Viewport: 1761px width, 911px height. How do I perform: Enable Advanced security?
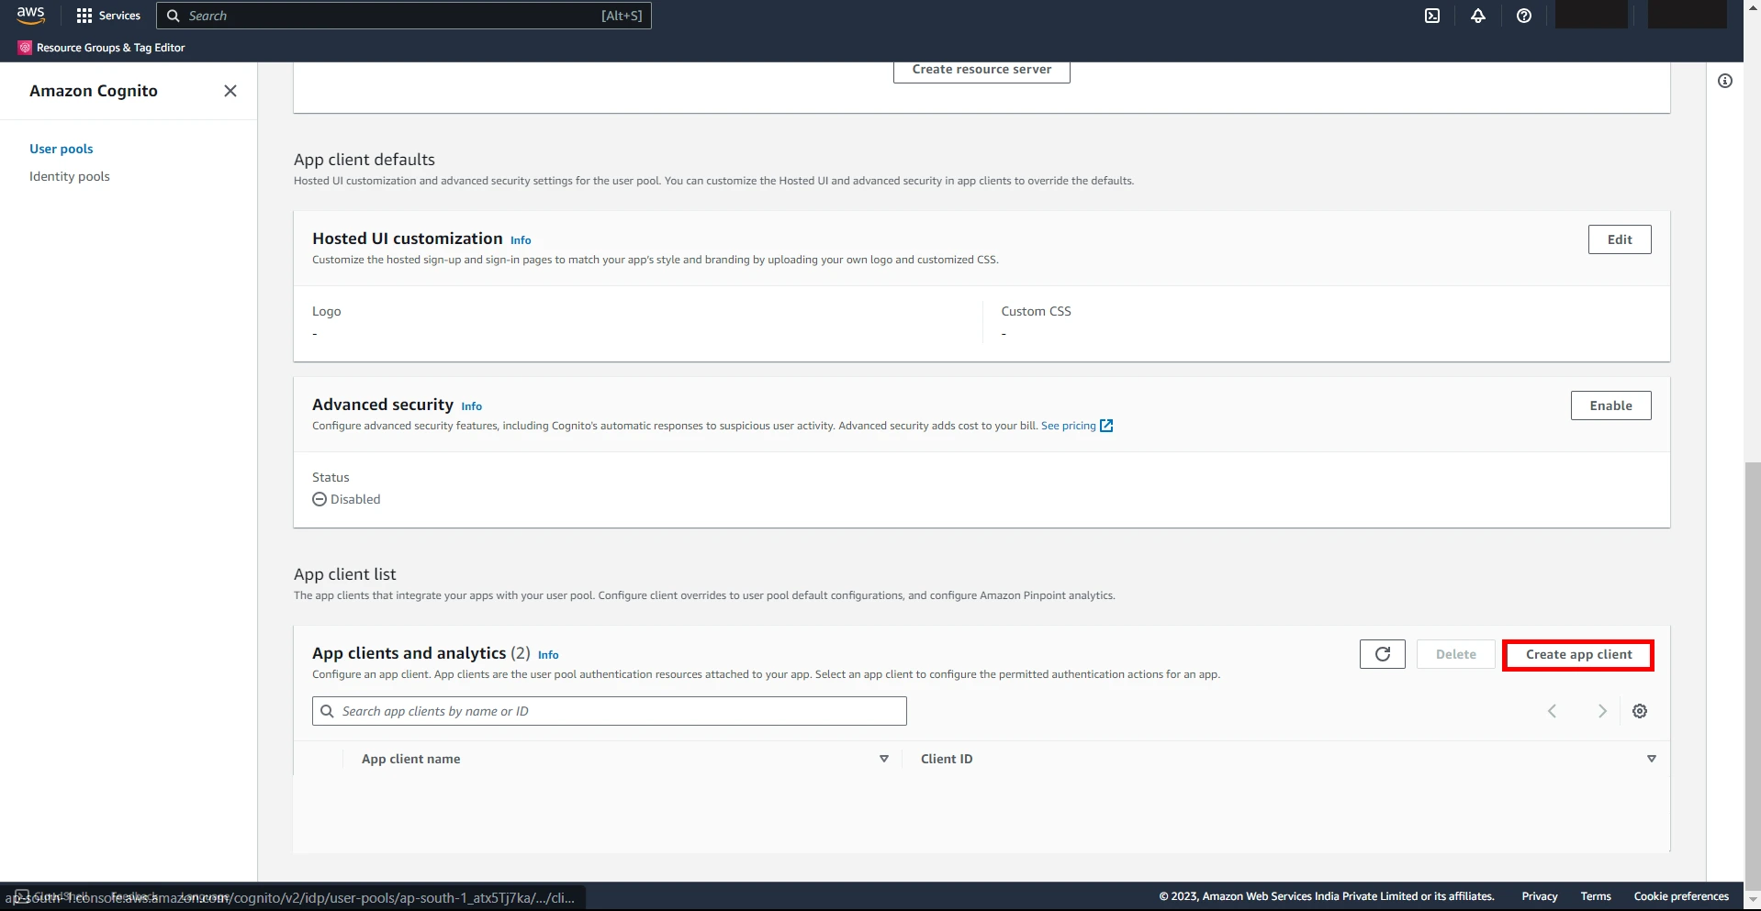[1610, 406]
